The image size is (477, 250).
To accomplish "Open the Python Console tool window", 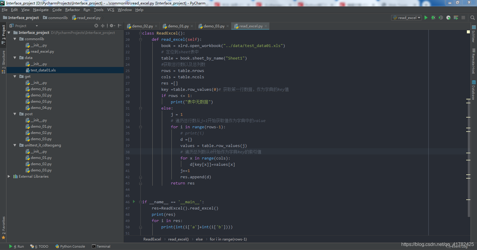I will [70, 246].
